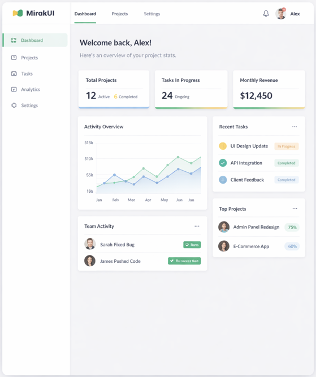Click the 60% progress pill

point(292,246)
